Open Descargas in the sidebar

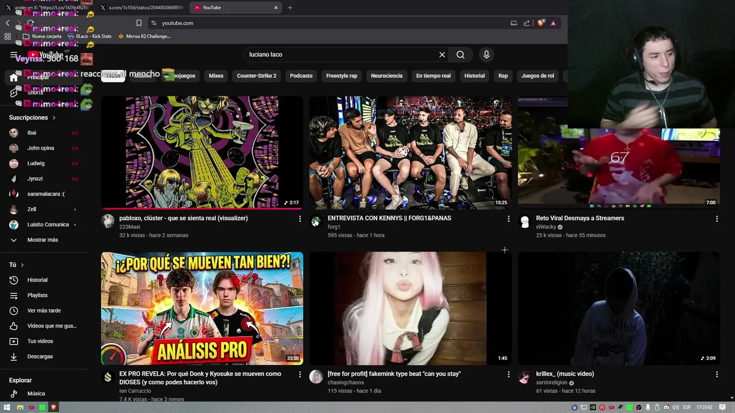[x=40, y=356]
